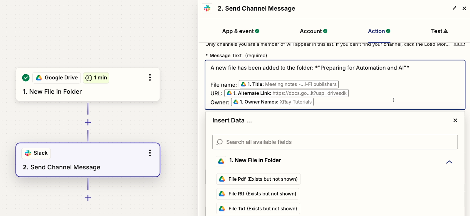Open the Google Drive step menu (three dots)
Viewport: 470px width, 216px height.
pyautogui.click(x=150, y=77)
